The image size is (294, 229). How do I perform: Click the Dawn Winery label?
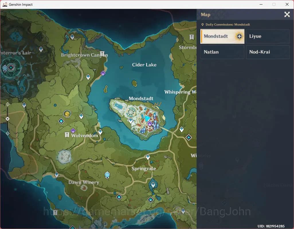coord(84,182)
